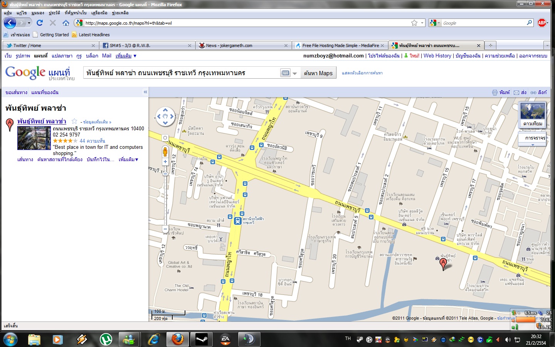Pan the map down with the arrow control

tap(165, 123)
